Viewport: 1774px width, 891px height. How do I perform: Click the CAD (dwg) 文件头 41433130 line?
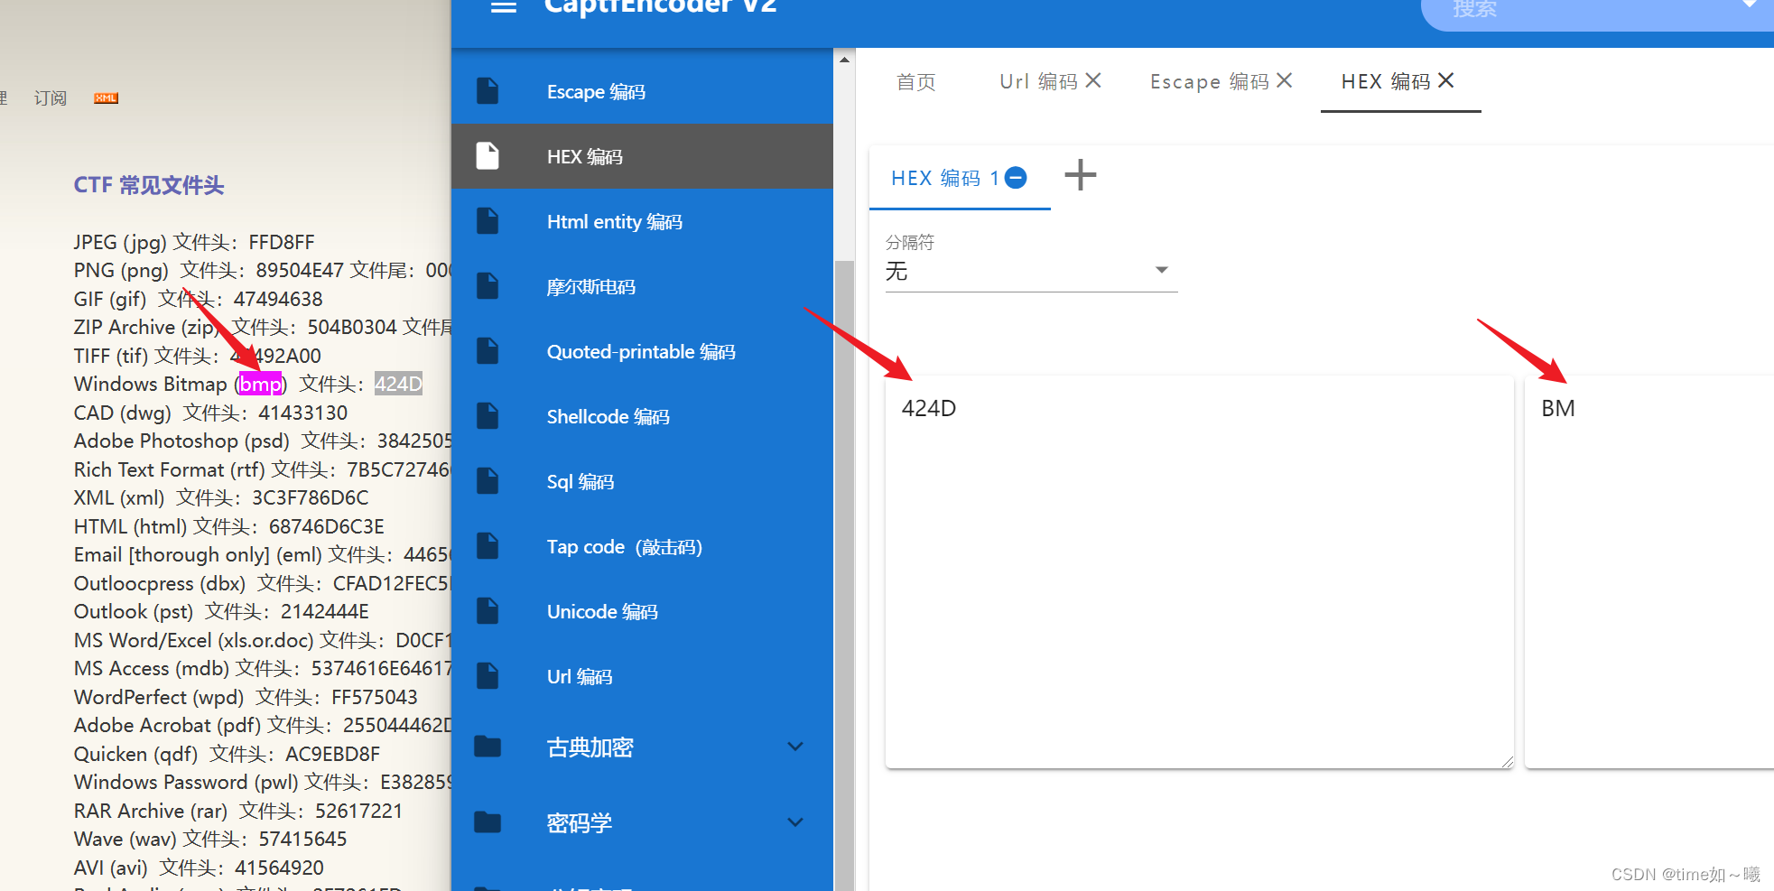(210, 413)
